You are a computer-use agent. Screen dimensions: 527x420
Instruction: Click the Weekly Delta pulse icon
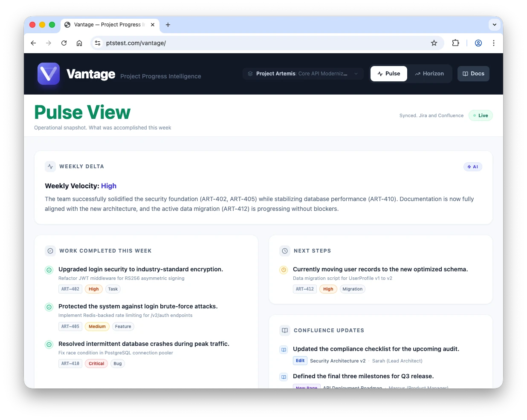50,167
